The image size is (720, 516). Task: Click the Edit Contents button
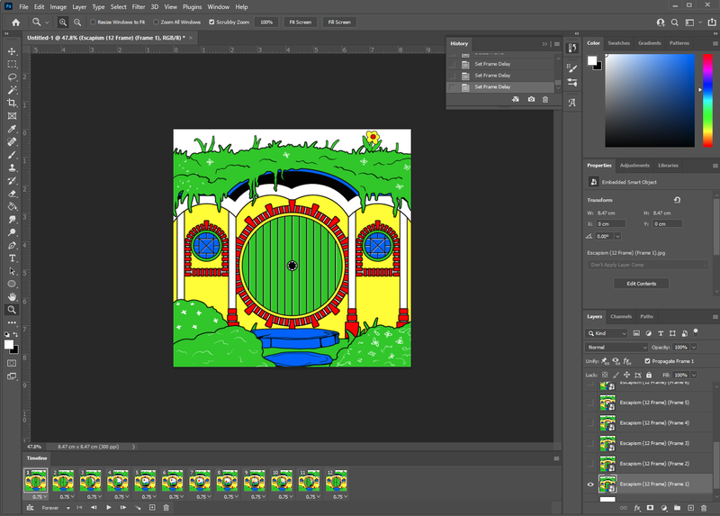642,284
